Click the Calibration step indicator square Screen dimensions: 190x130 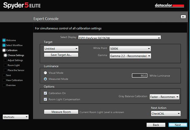click(x=4, y=50)
